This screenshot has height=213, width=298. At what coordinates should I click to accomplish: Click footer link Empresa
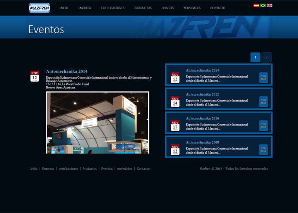[48, 169]
